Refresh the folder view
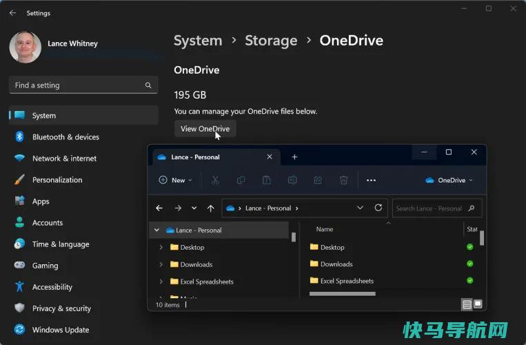The width and height of the screenshot is (526, 345). coord(378,208)
